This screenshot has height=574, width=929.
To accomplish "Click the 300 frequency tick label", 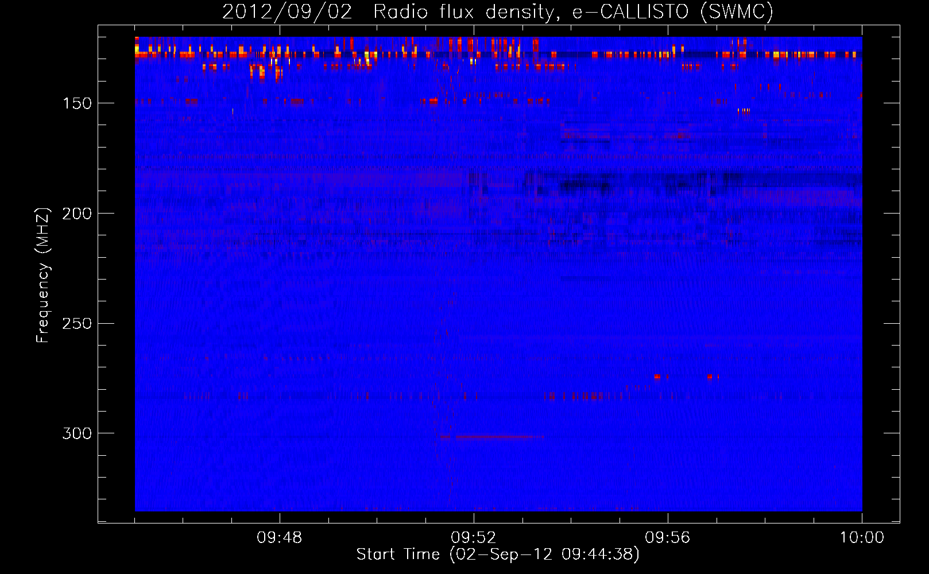I will click(77, 433).
